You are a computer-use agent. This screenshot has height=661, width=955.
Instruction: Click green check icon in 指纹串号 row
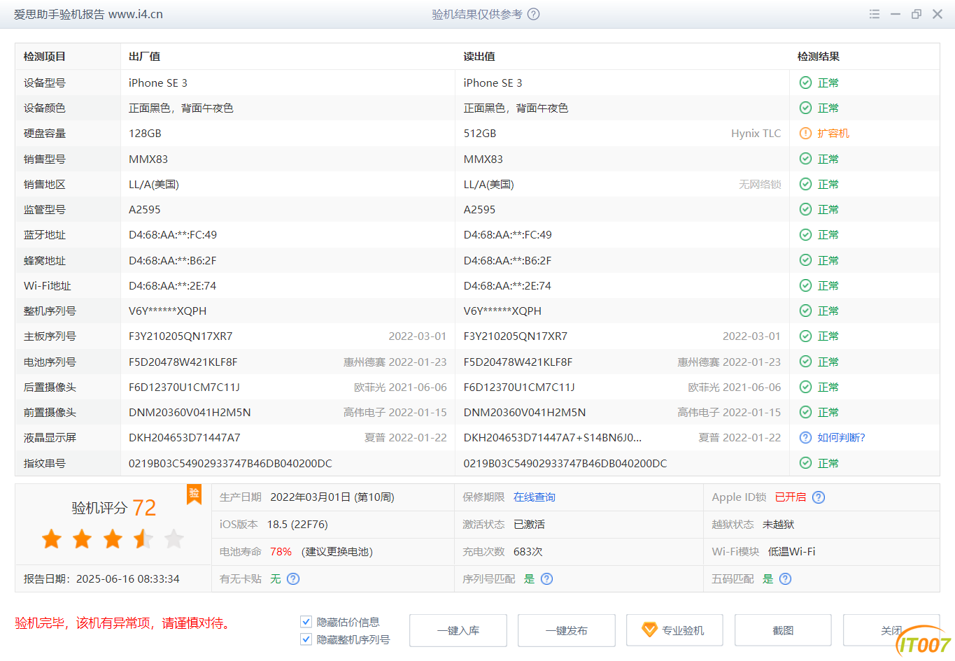click(805, 463)
